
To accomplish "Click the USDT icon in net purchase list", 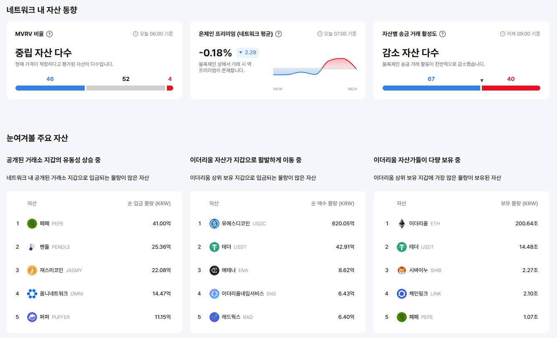I will coord(214,247).
